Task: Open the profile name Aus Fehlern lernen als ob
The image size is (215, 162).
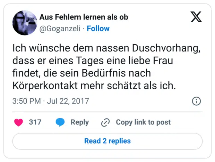Action: click(x=84, y=17)
